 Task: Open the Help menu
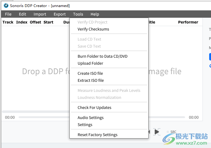click(x=95, y=14)
